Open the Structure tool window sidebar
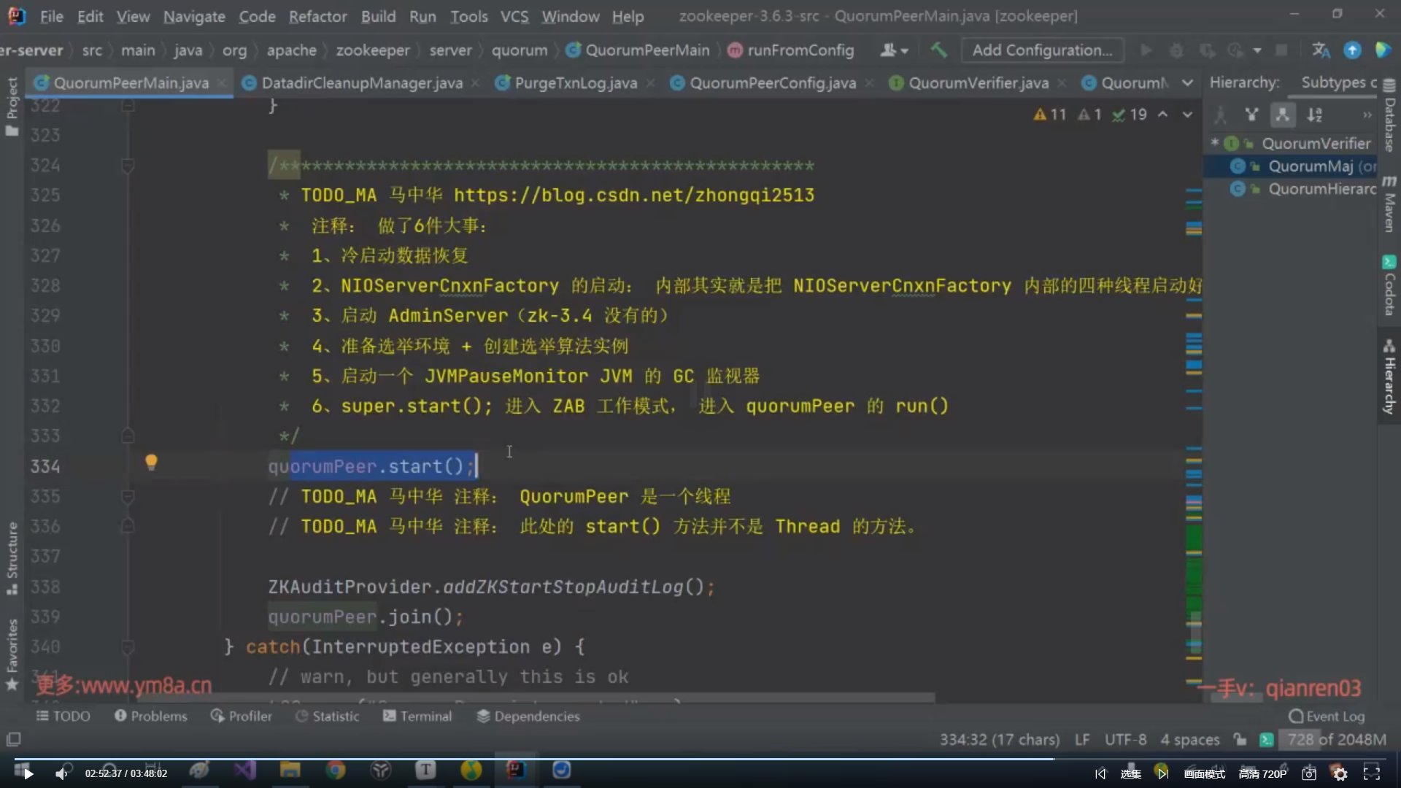This screenshot has height=788, width=1401. click(x=12, y=558)
